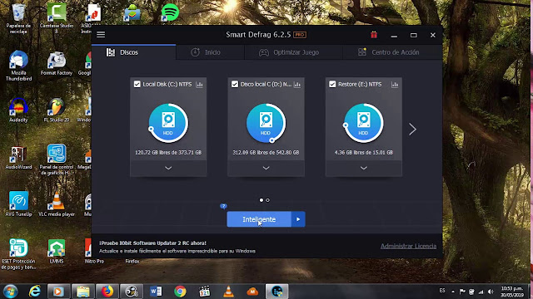Expand options chevron under Disco local C (D:)
Viewport: 533px width, 299px height.
pyautogui.click(x=266, y=168)
